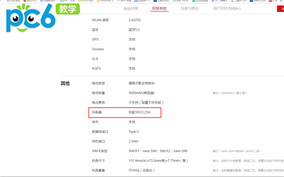This screenshot has height=177, width=284.
Task: Click the Glonass label
Action: point(98,49)
